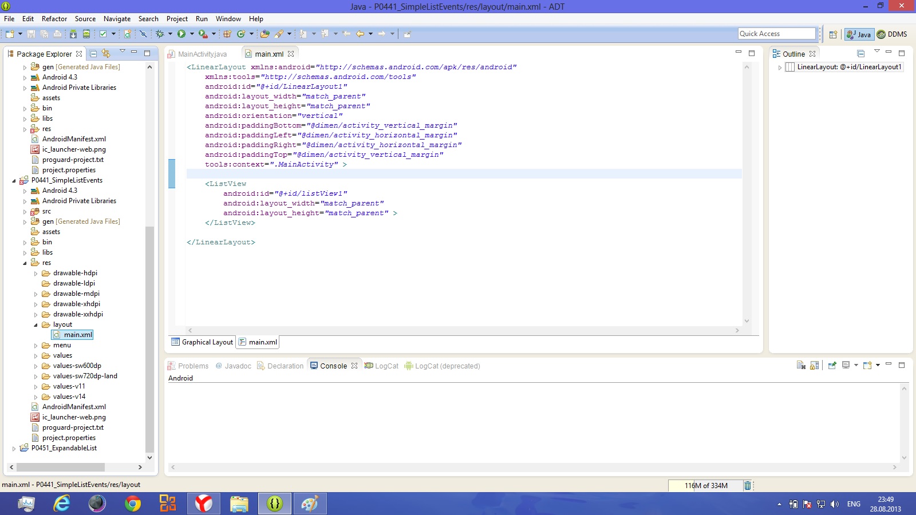
Task: Click the Open Perspective icon
Action: (x=834, y=34)
